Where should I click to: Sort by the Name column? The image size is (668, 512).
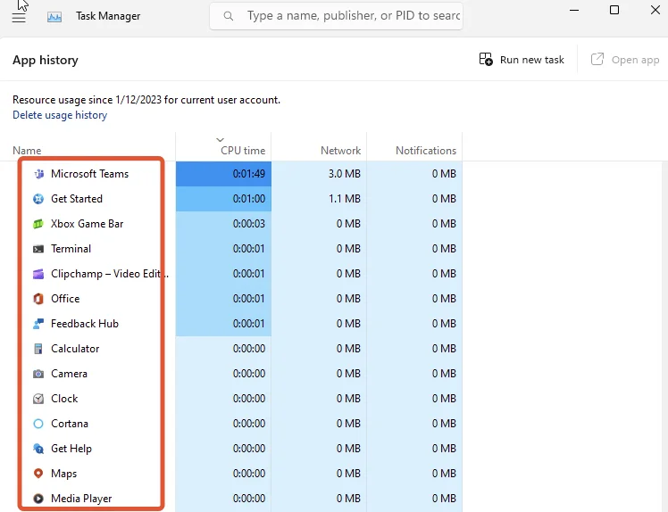point(27,150)
